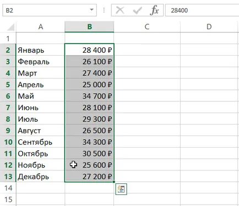Viewport: 239px width, 206px height.
Task: Click the cell with value 27 200 ₽
Action: pos(89,176)
